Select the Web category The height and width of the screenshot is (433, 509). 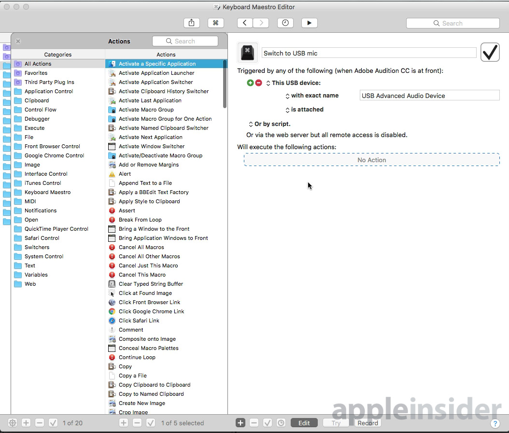58,284
